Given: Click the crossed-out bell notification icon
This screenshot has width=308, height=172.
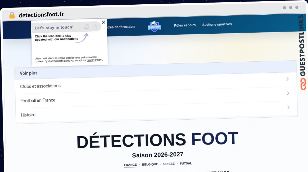Looking at the screenshot, I should coord(87,26).
